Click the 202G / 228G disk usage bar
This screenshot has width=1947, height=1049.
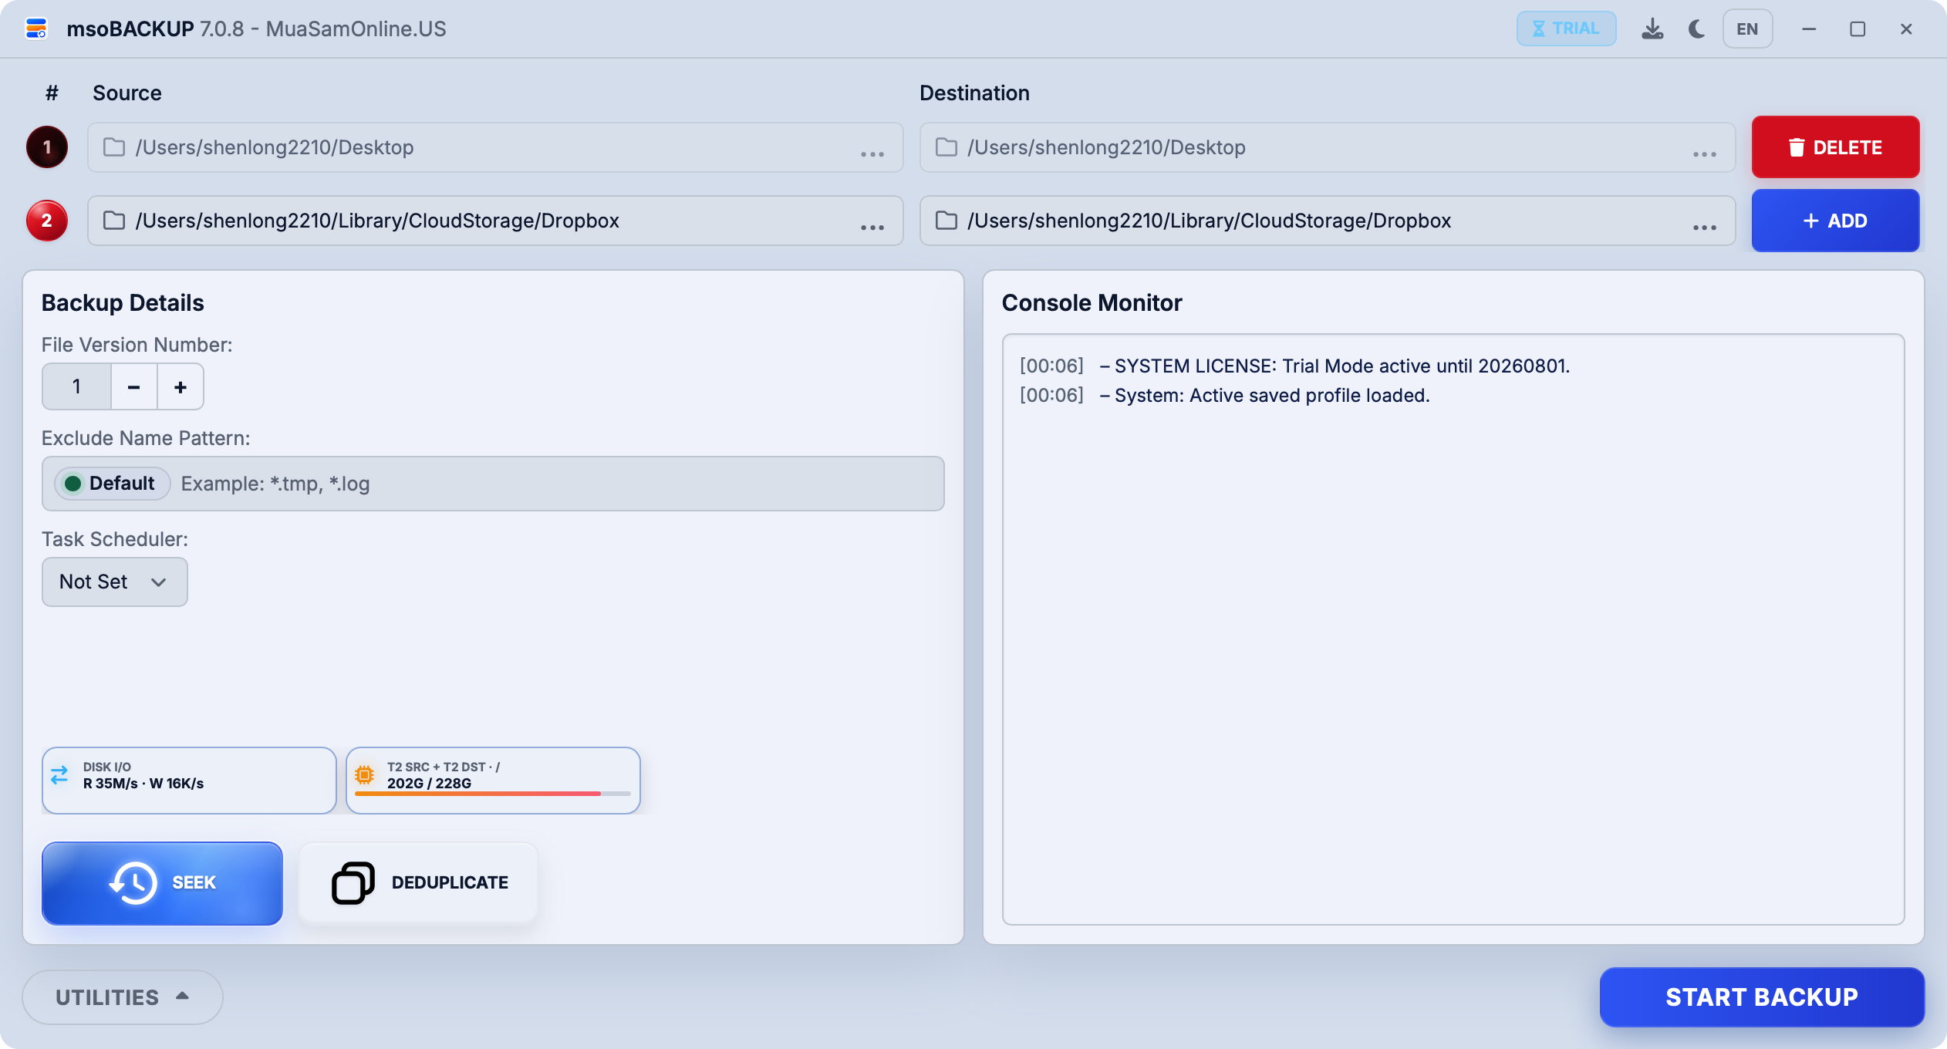[493, 793]
